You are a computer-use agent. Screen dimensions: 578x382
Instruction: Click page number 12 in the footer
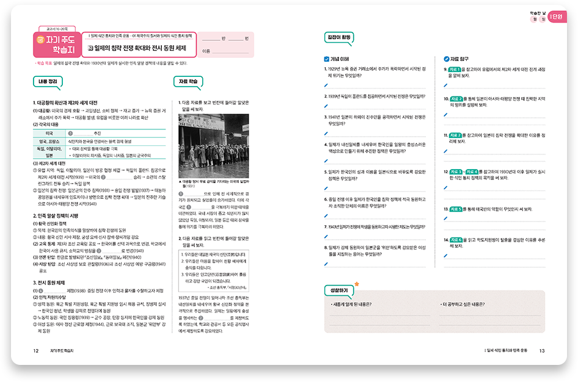click(36, 351)
